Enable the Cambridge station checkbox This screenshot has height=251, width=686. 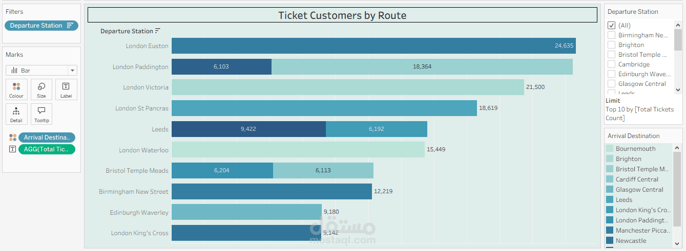click(x=611, y=64)
